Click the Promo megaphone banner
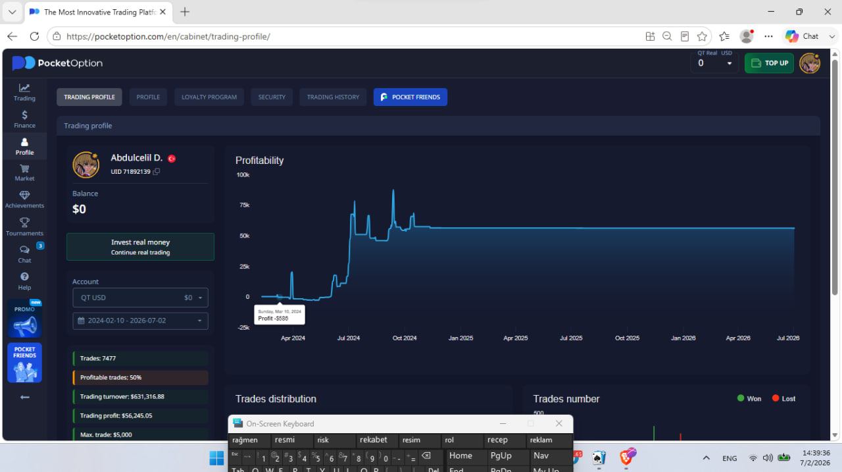842x472 pixels. pos(24,319)
